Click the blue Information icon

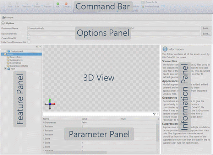pos(165,49)
